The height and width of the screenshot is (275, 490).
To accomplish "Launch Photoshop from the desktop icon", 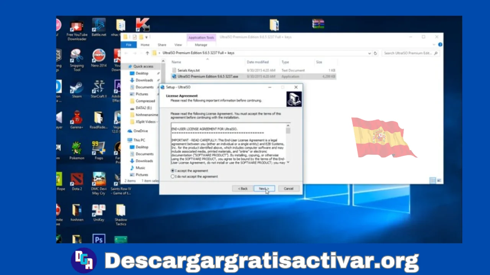I will pyautogui.click(x=99, y=239).
